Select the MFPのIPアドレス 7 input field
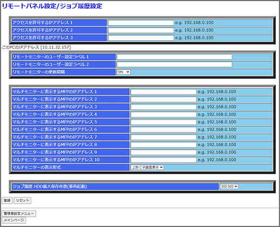The image size is (280, 227). point(164,138)
